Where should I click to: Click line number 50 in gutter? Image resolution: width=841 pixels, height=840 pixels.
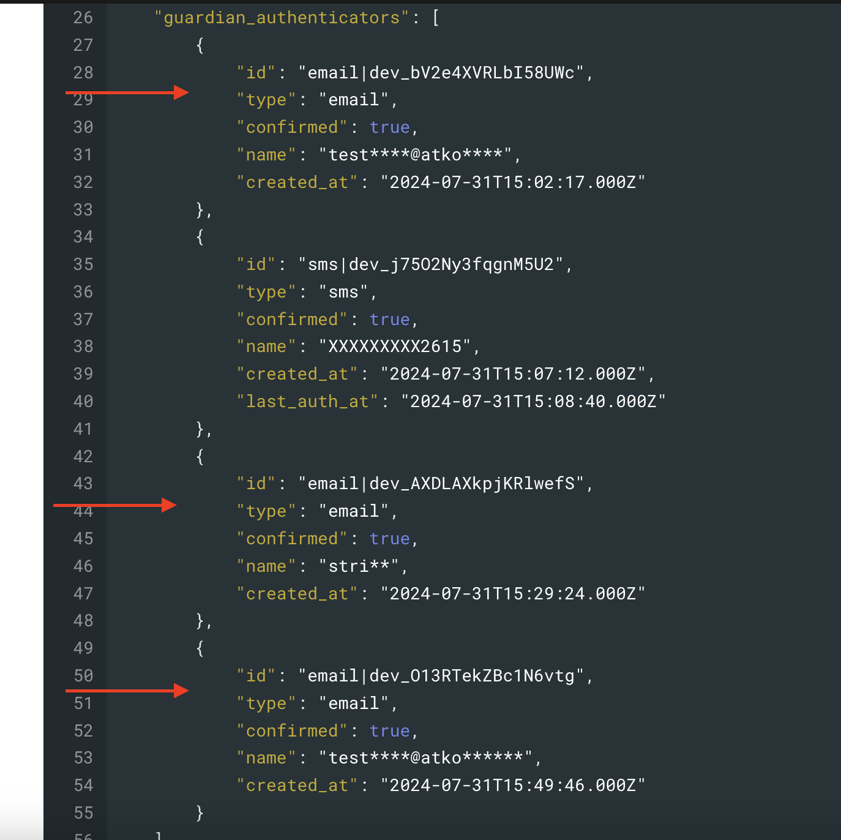coord(83,676)
